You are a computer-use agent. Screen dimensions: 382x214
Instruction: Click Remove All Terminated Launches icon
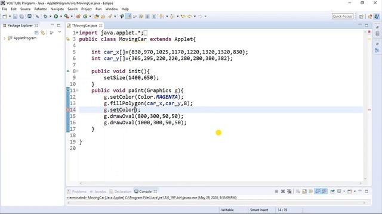tap(289, 191)
